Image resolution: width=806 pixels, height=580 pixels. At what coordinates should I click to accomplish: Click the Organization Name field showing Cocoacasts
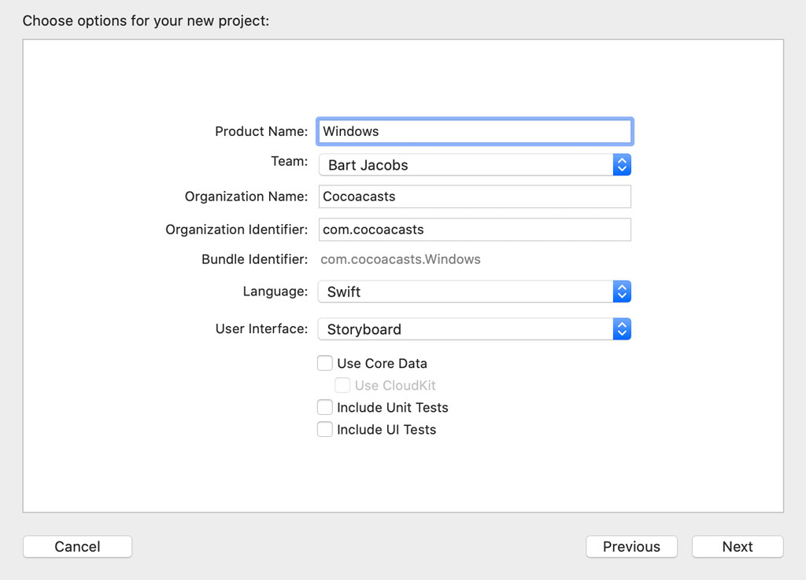tap(472, 196)
